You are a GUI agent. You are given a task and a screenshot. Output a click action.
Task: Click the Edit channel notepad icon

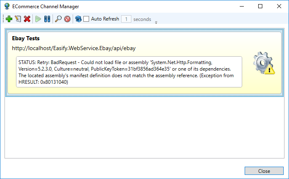click(18, 19)
